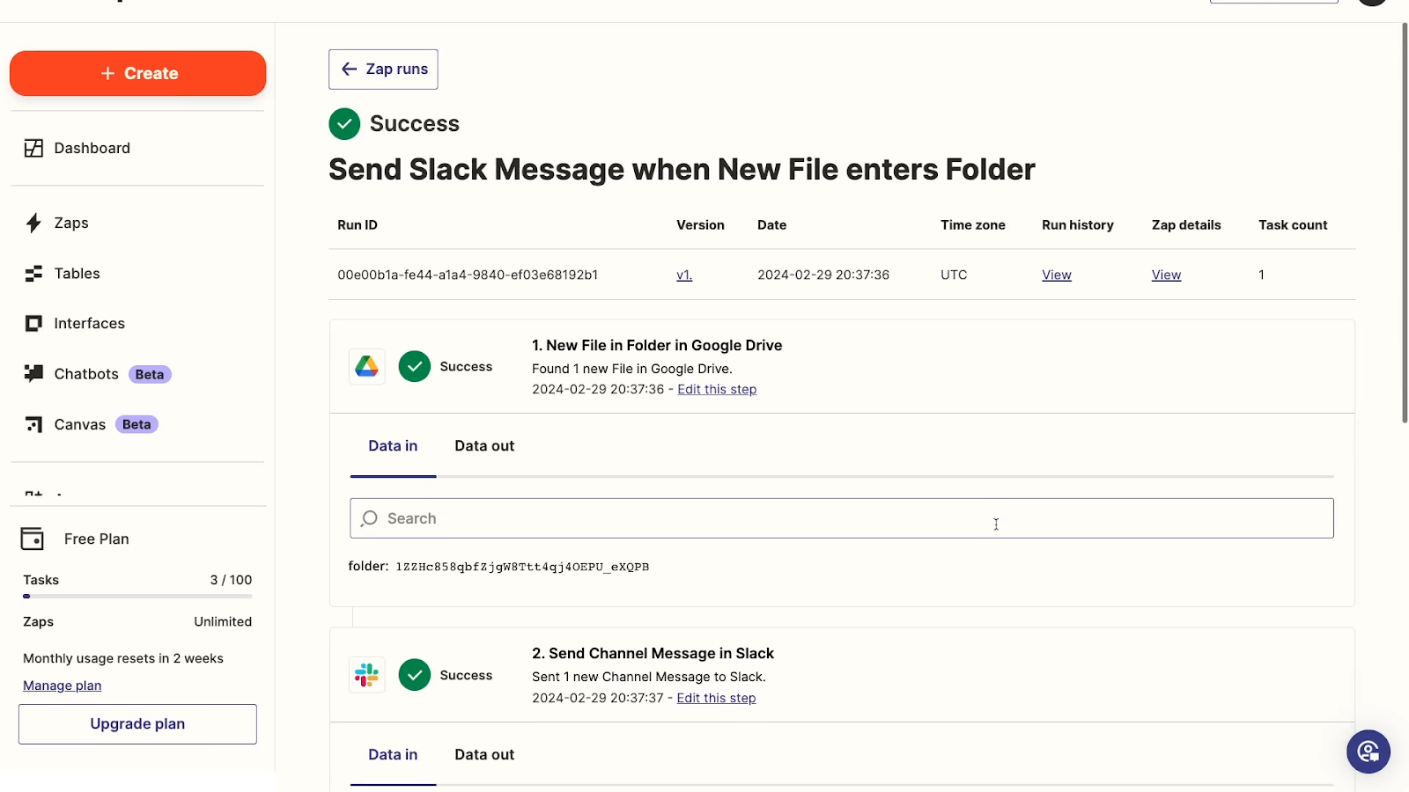Click the page vertical scrollbar
1409x792 pixels.
click(1405, 222)
